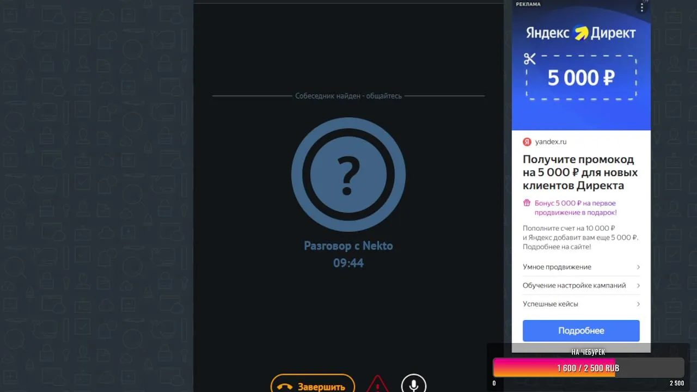The image size is (697, 392).
Task: Click the Подробнее button in the ad
Action: point(581,330)
